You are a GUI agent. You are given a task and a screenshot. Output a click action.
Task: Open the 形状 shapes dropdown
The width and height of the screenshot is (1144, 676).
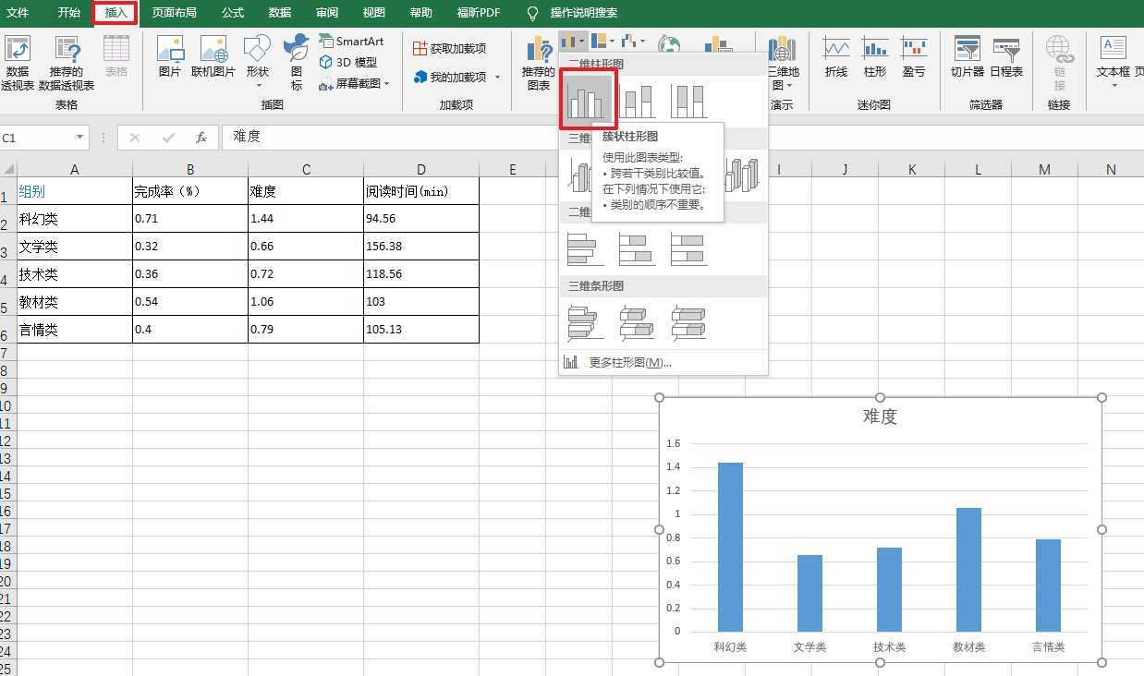pyautogui.click(x=258, y=63)
